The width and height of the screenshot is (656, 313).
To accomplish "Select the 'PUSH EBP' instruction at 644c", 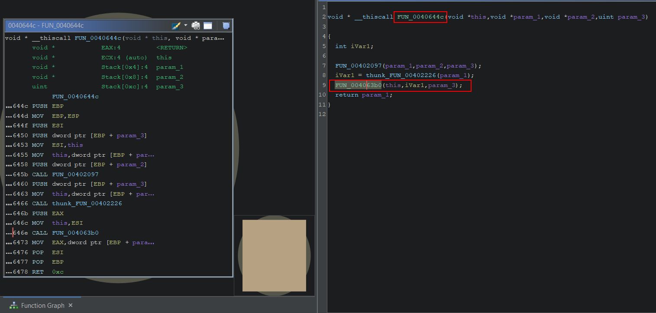I will click(48, 106).
